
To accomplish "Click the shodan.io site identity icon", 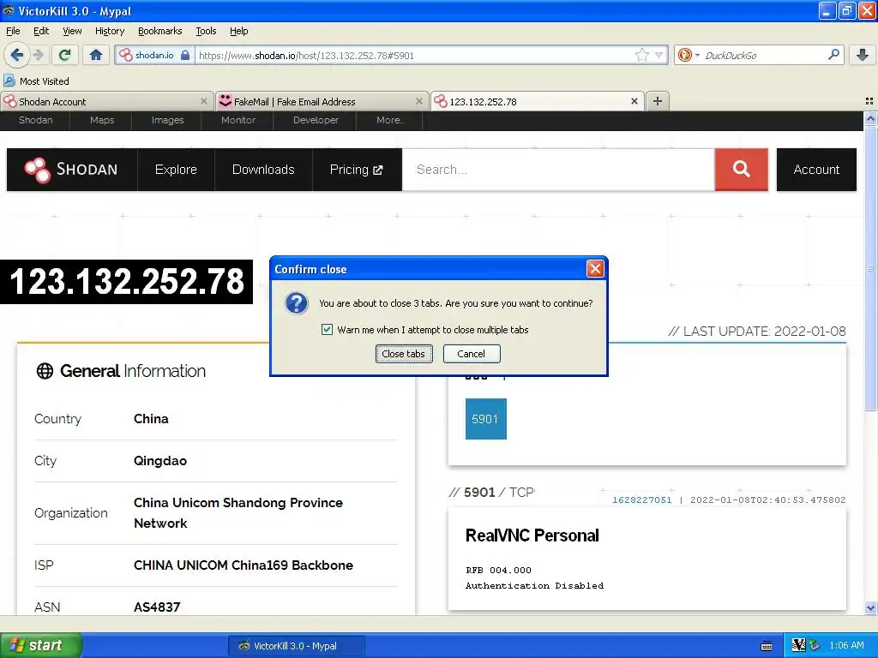I will 125,55.
